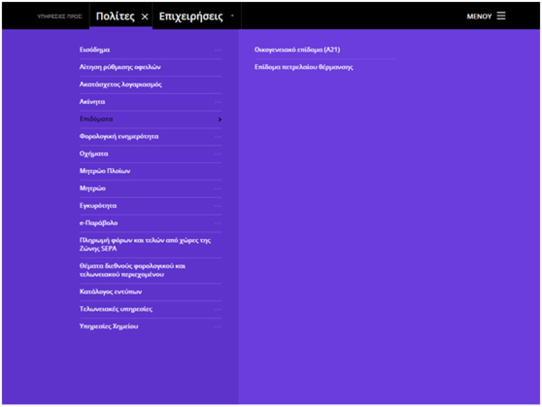
Task: Click the ellipsis icon next to Ακίνητα
Action: coord(217,102)
